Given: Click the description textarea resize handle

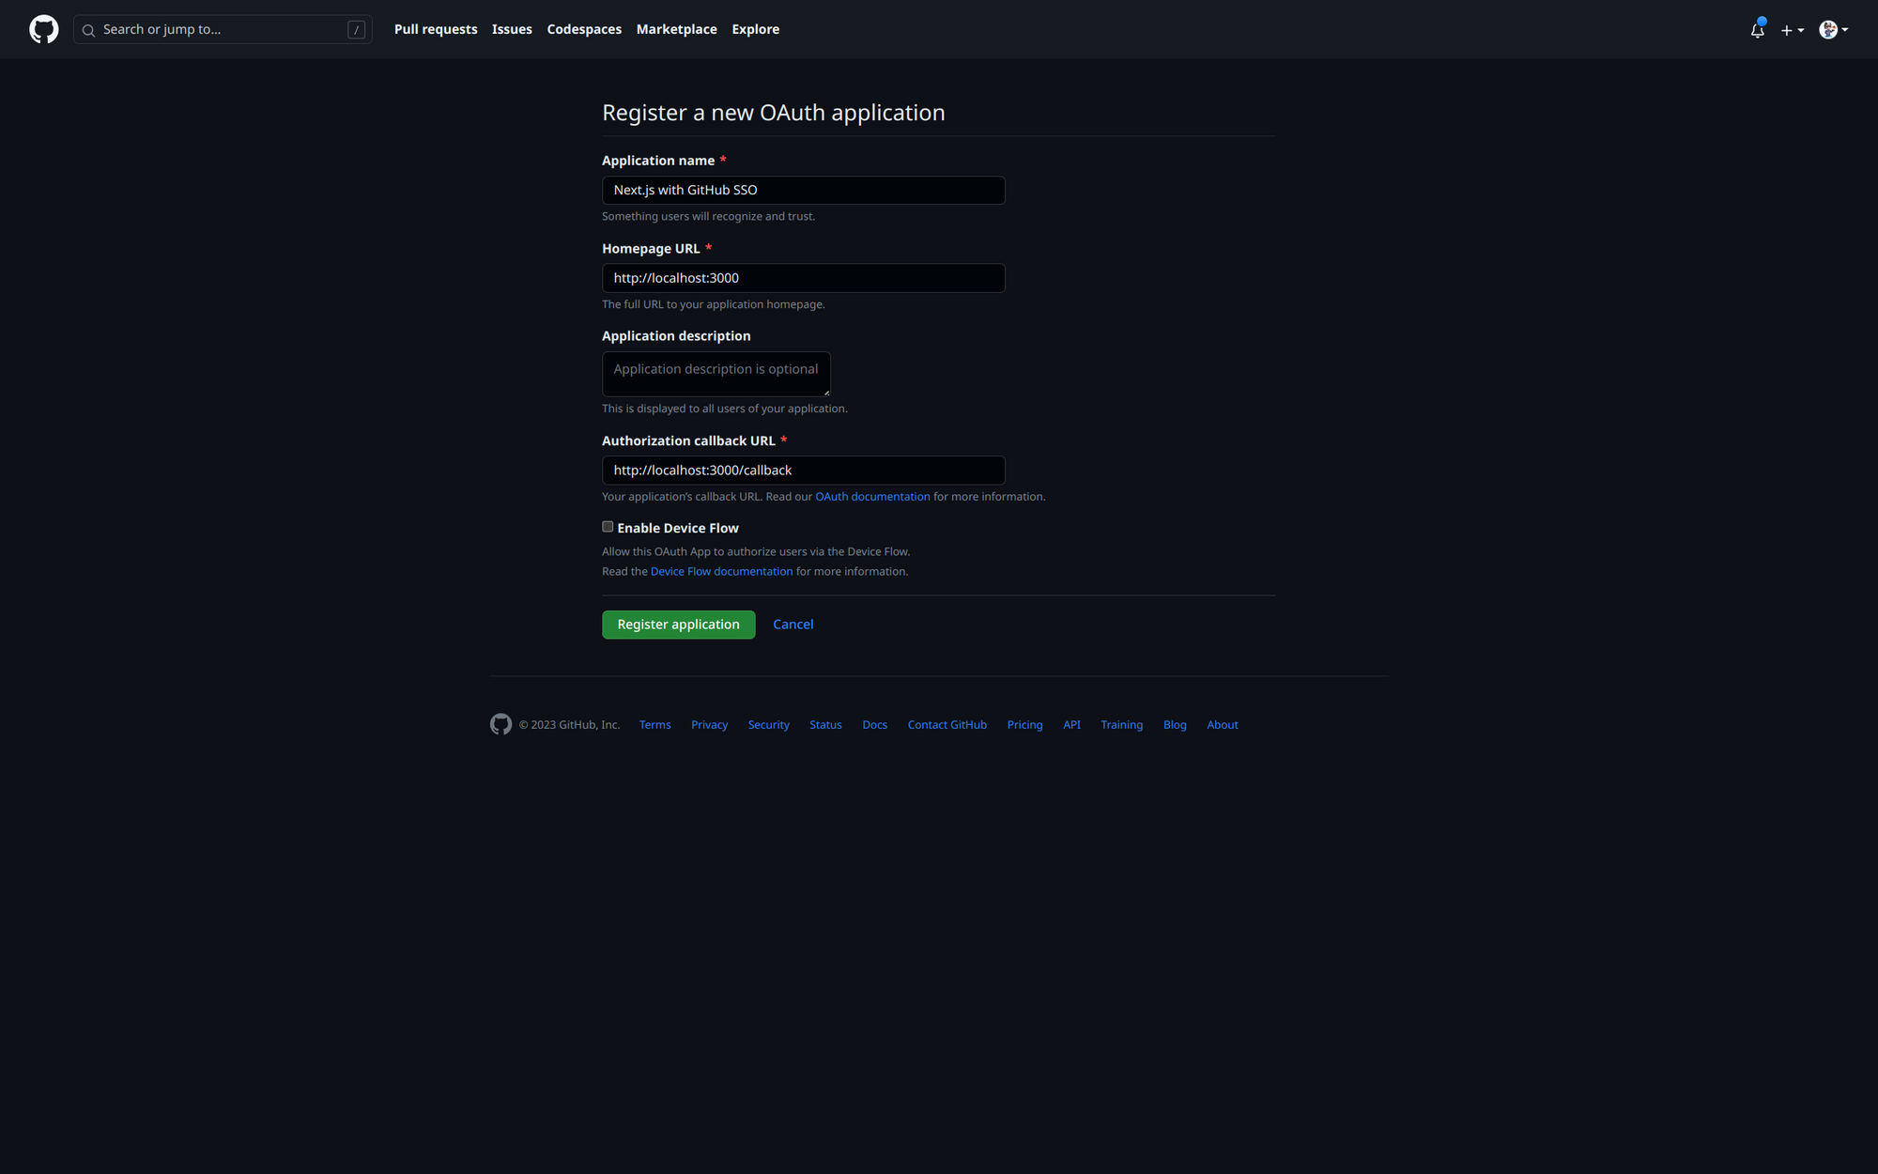Looking at the screenshot, I should tap(826, 393).
